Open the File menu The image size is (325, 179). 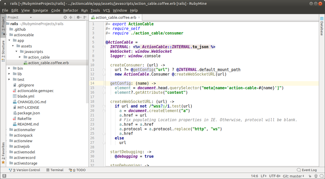click(5, 10)
